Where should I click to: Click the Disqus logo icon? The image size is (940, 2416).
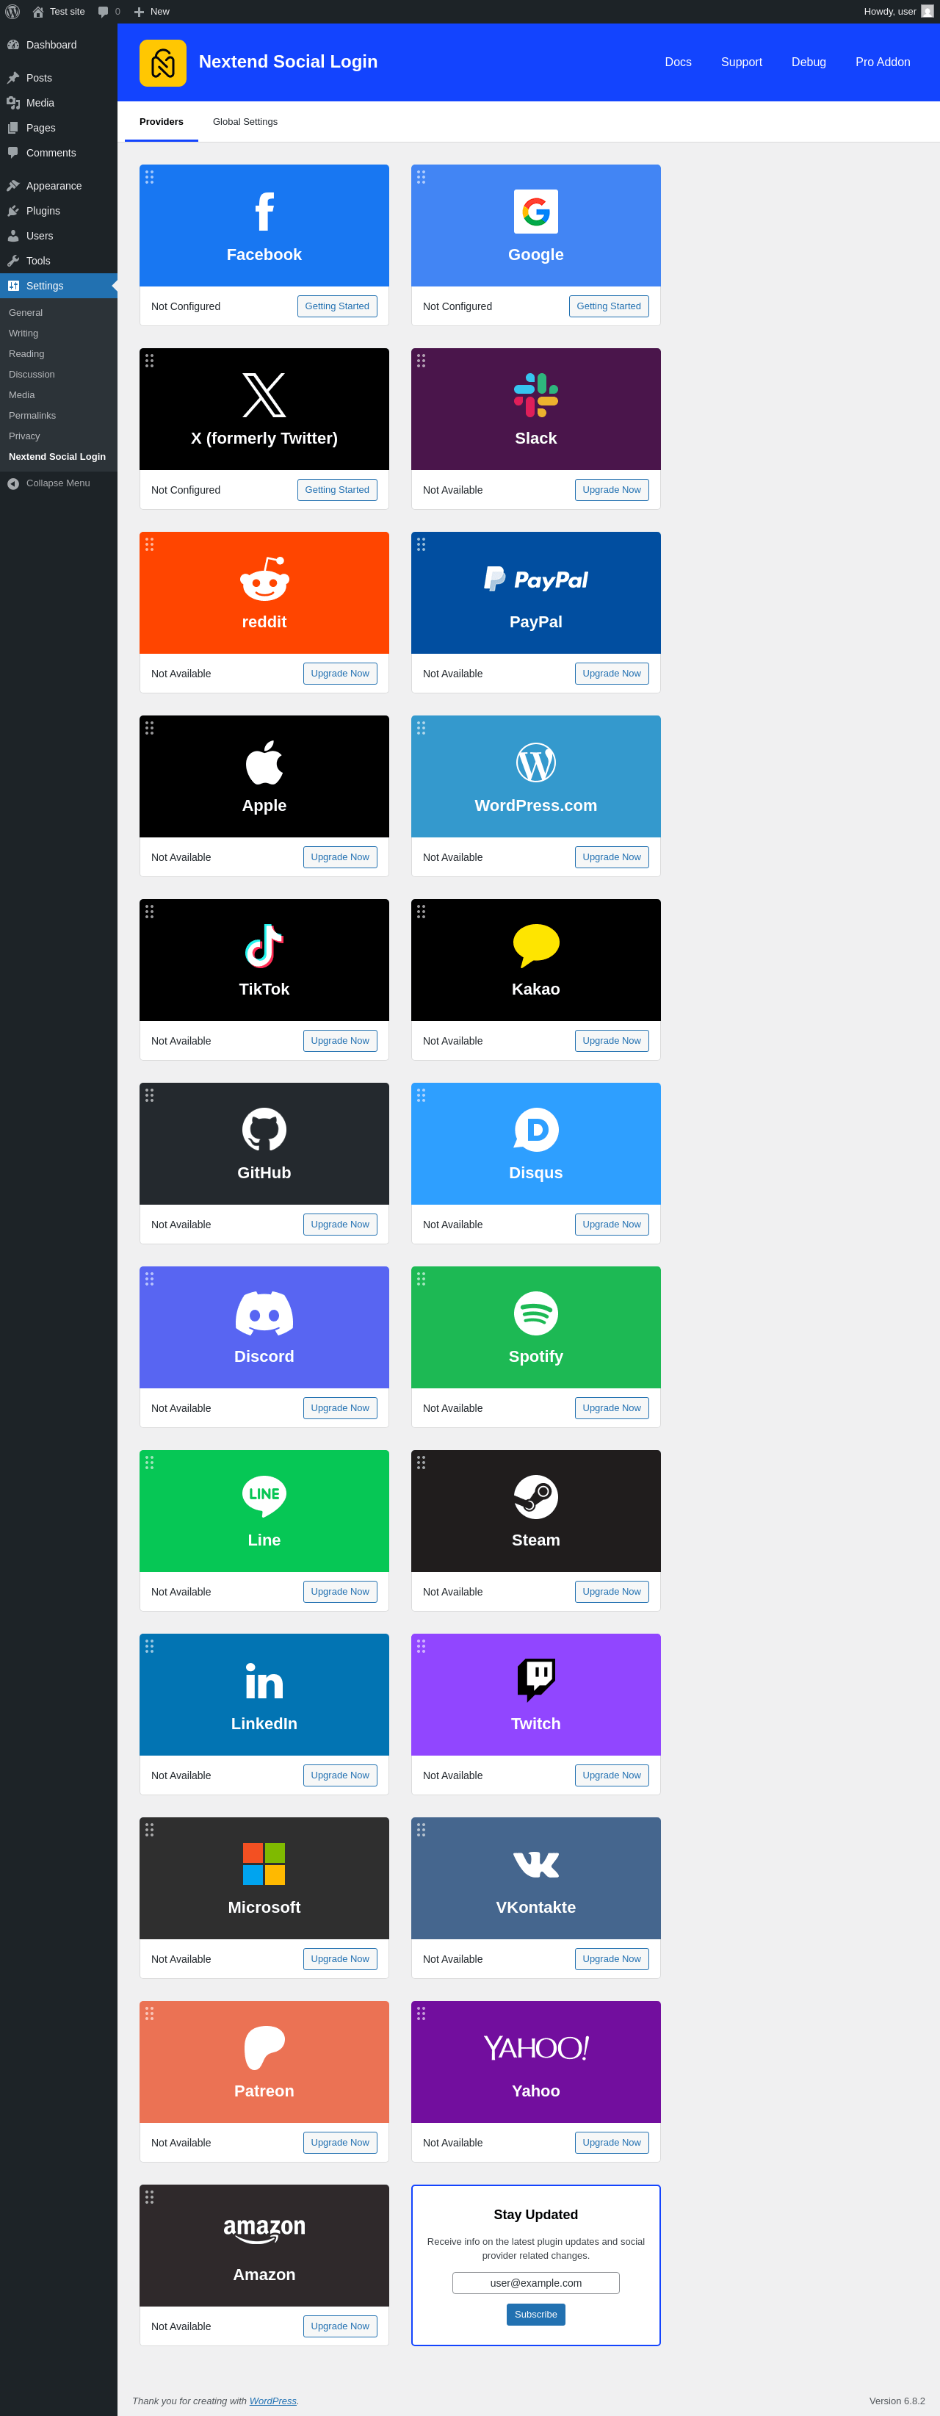click(535, 1129)
